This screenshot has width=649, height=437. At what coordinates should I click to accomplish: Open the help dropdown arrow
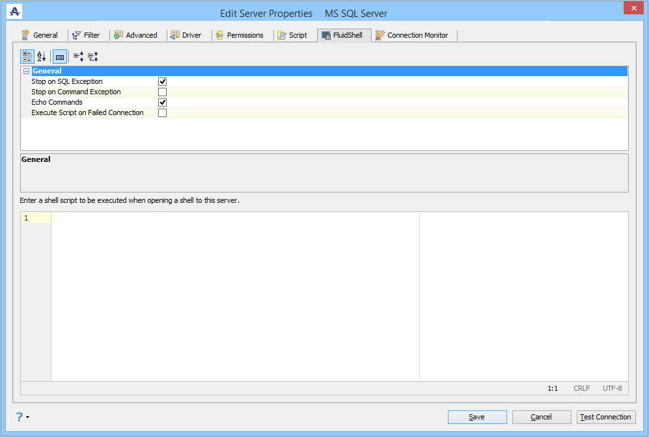pyautogui.click(x=28, y=417)
